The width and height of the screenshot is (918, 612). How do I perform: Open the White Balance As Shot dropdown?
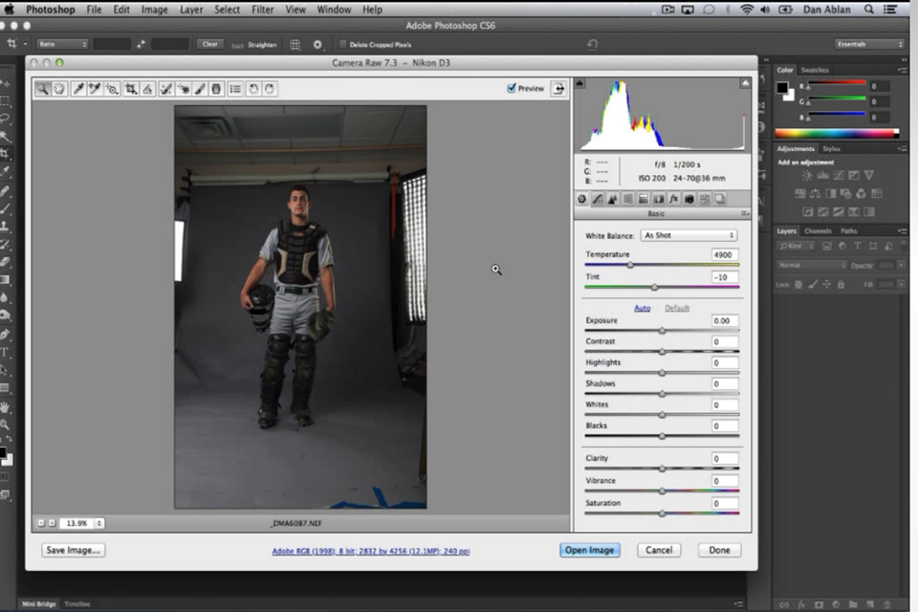[688, 235]
